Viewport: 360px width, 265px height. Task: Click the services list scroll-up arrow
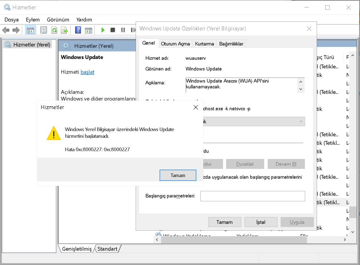[352, 55]
